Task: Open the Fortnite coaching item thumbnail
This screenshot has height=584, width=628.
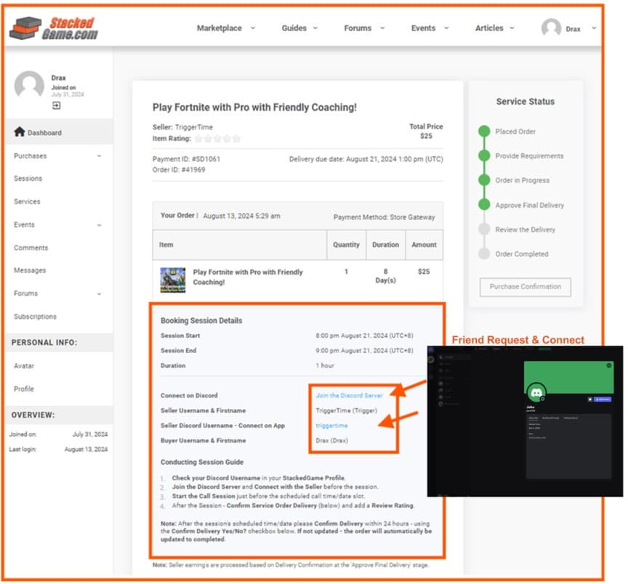Action: [x=172, y=280]
